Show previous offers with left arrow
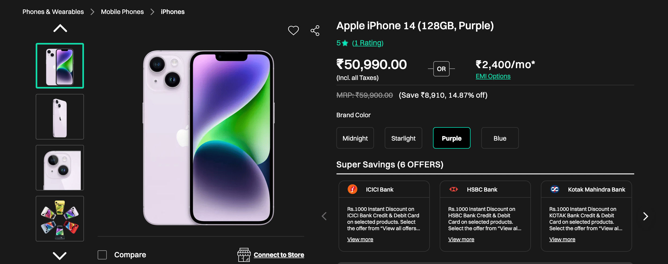 click(x=324, y=216)
